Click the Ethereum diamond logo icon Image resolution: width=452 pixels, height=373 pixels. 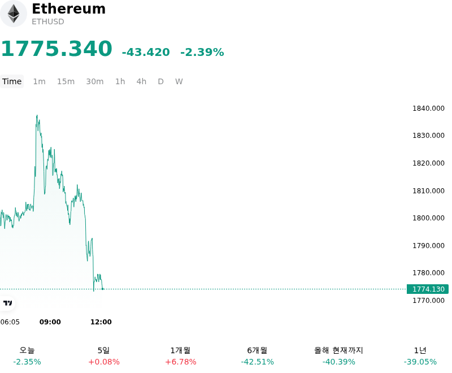point(13,14)
